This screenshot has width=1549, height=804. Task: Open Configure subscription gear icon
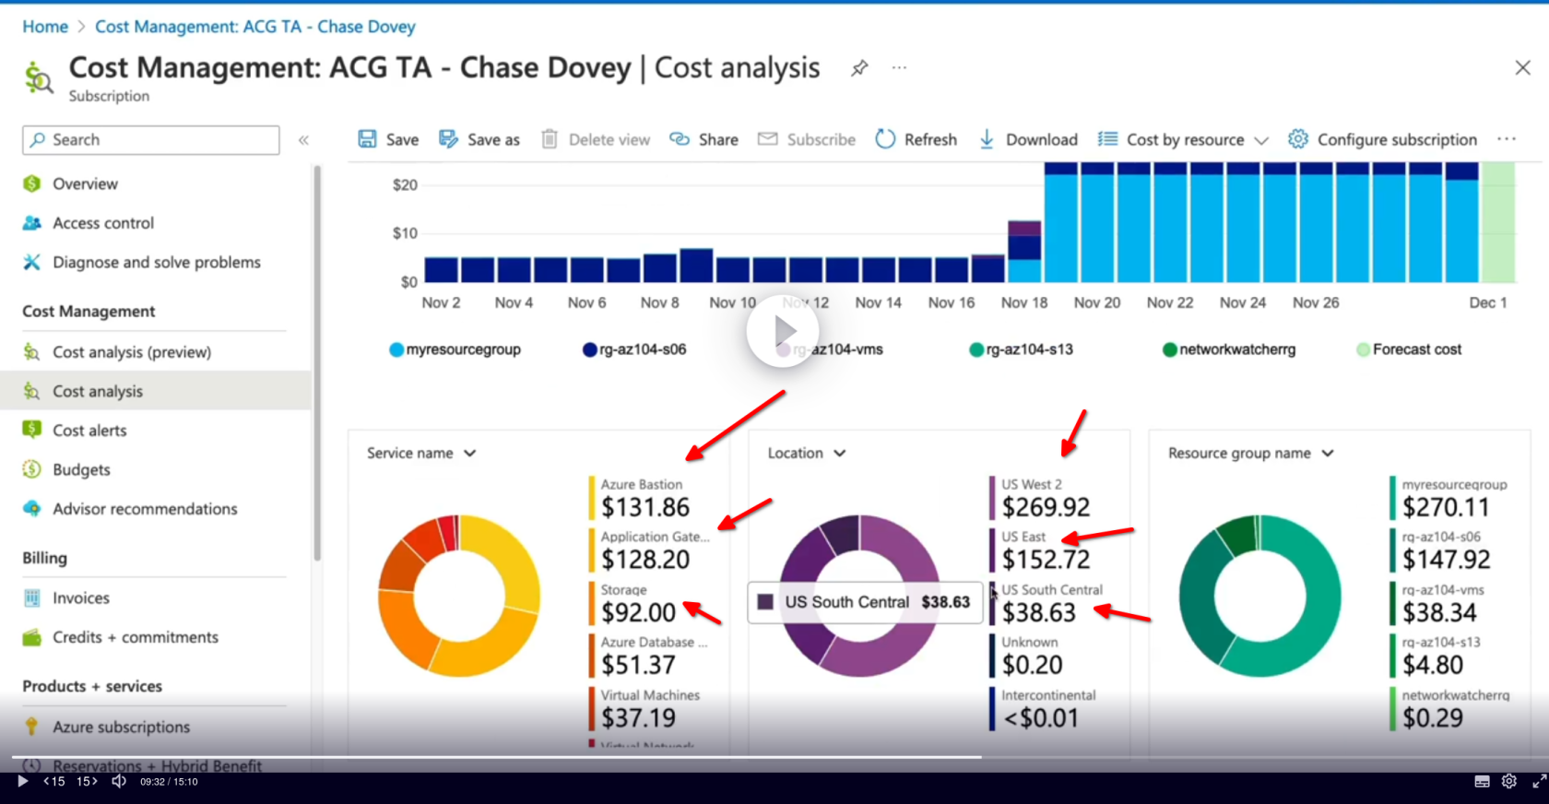click(1298, 139)
